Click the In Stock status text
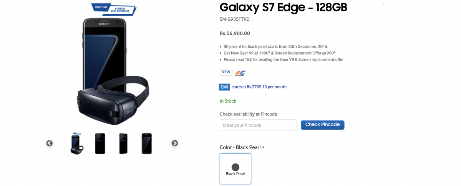Image resolution: width=461 pixels, height=186 pixels. point(228,101)
